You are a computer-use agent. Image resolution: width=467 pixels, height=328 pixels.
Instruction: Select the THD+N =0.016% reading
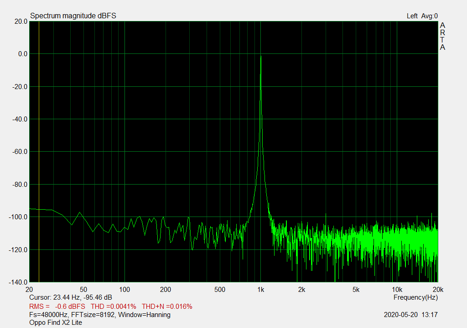tap(167, 306)
